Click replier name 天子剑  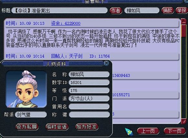(x=76, y=56)
